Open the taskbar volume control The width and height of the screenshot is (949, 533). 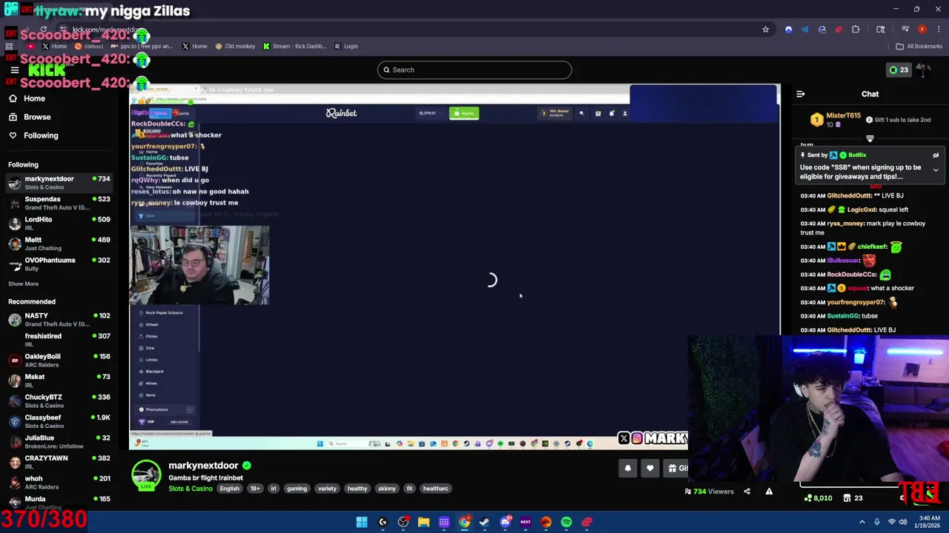pos(902,522)
